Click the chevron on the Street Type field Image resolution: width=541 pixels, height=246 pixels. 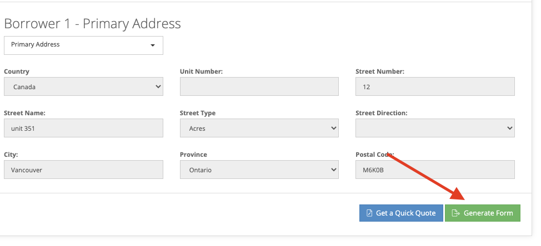point(334,128)
